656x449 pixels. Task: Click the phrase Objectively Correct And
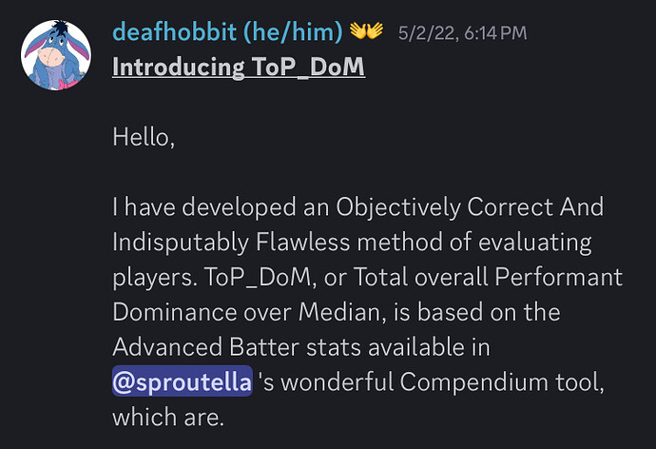coord(470,207)
